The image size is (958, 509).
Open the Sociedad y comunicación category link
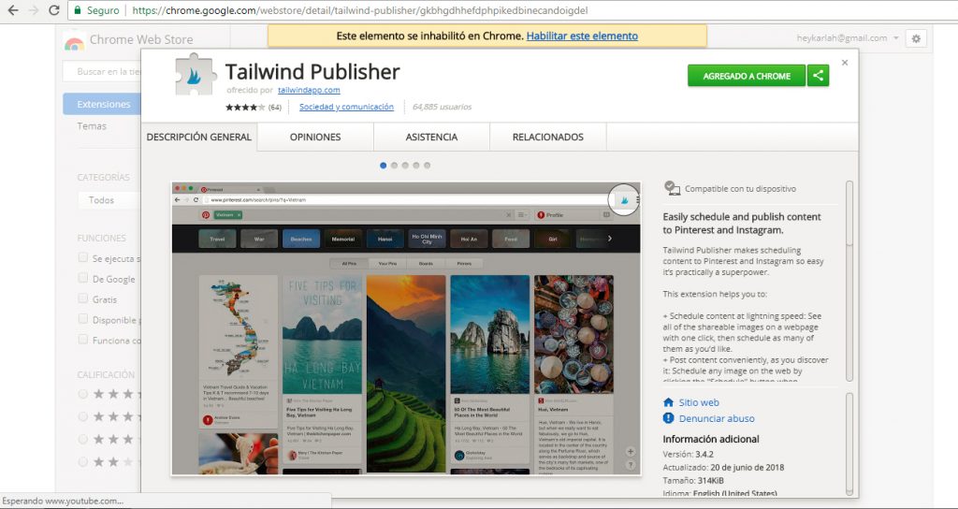(346, 107)
